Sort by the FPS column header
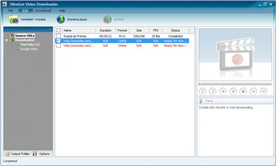This screenshot has width=276, height=166. [156, 30]
